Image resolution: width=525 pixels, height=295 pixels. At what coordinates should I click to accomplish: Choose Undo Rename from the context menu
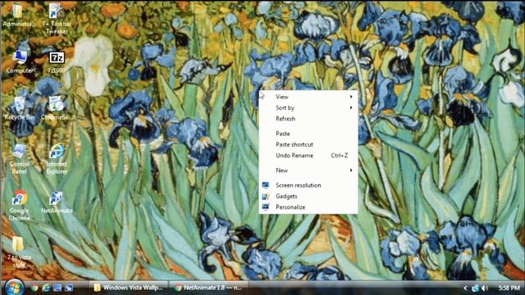pyautogui.click(x=308, y=156)
